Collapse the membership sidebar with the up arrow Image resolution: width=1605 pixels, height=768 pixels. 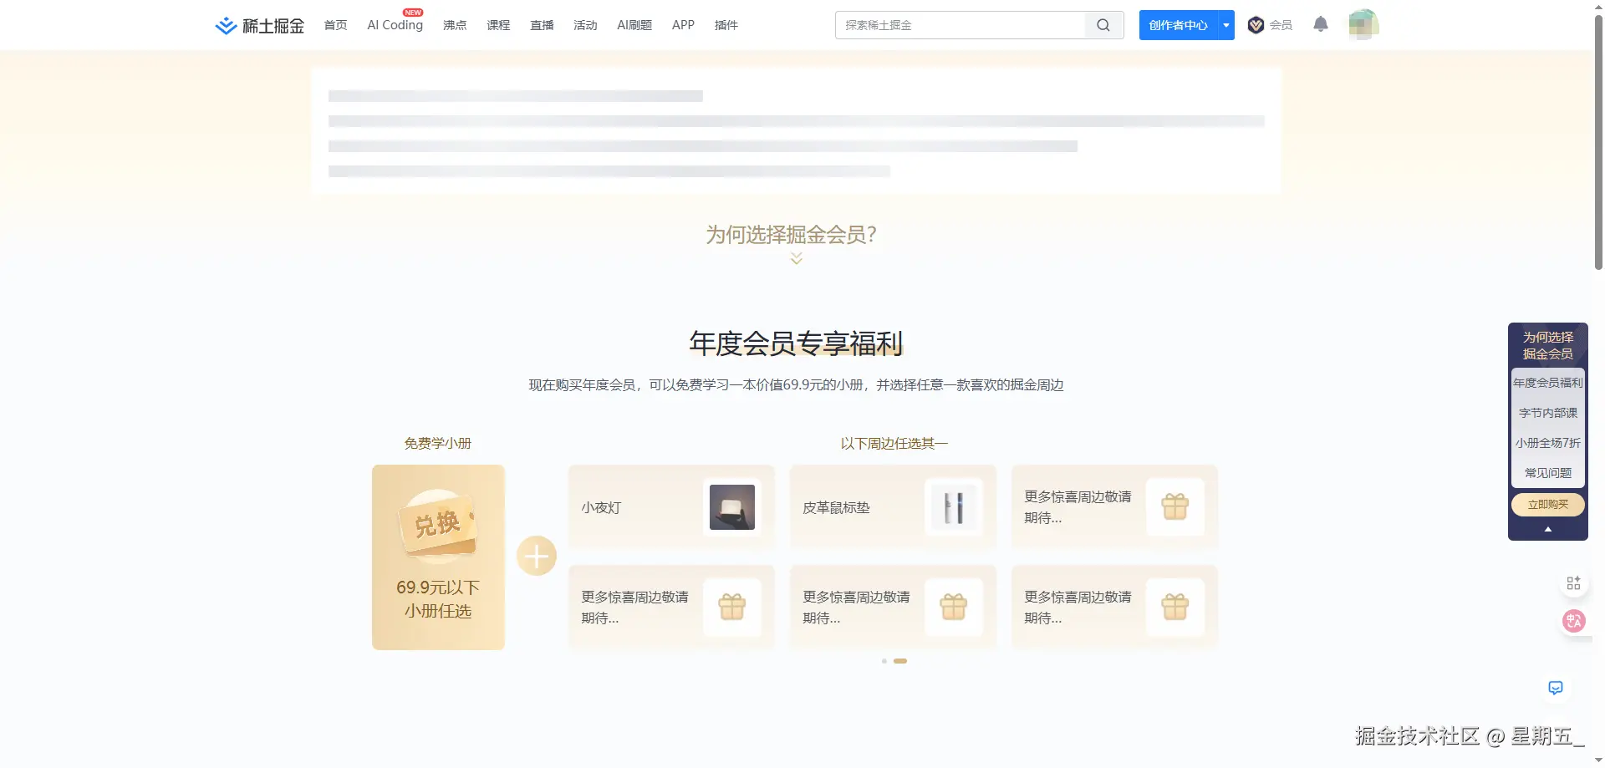point(1547,529)
